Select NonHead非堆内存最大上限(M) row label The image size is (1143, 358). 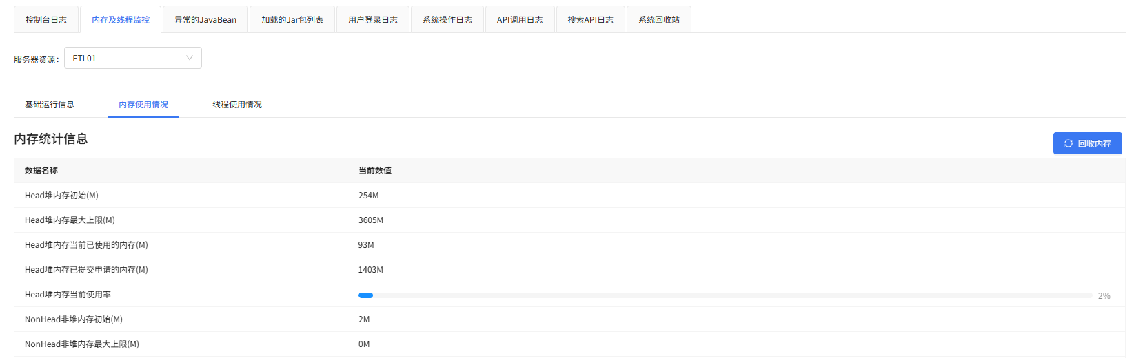pyautogui.click(x=82, y=344)
